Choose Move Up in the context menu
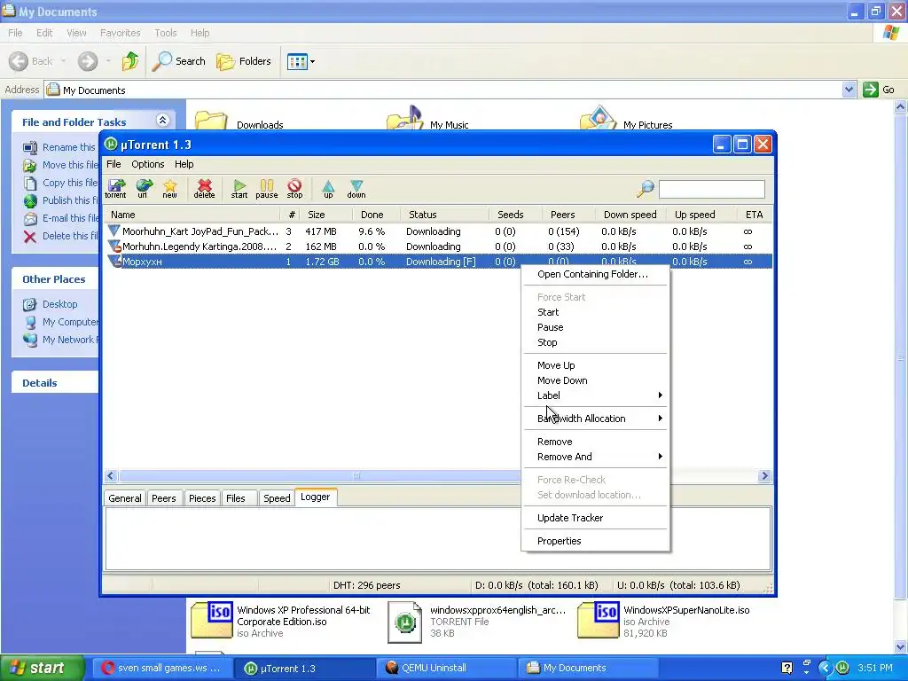This screenshot has width=908, height=681. (x=595, y=365)
